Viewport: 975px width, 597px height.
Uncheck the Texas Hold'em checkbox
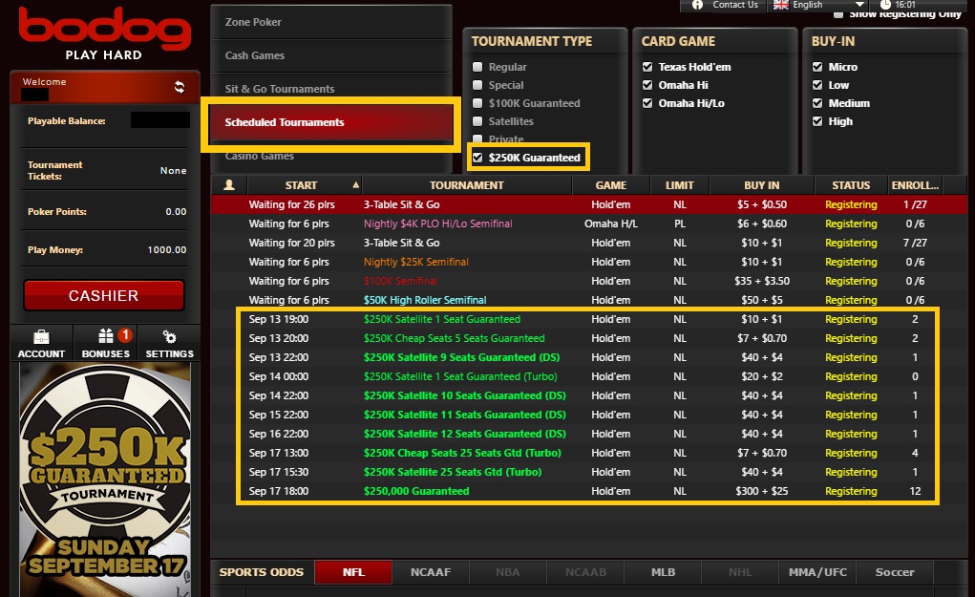click(x=647, y=67)
